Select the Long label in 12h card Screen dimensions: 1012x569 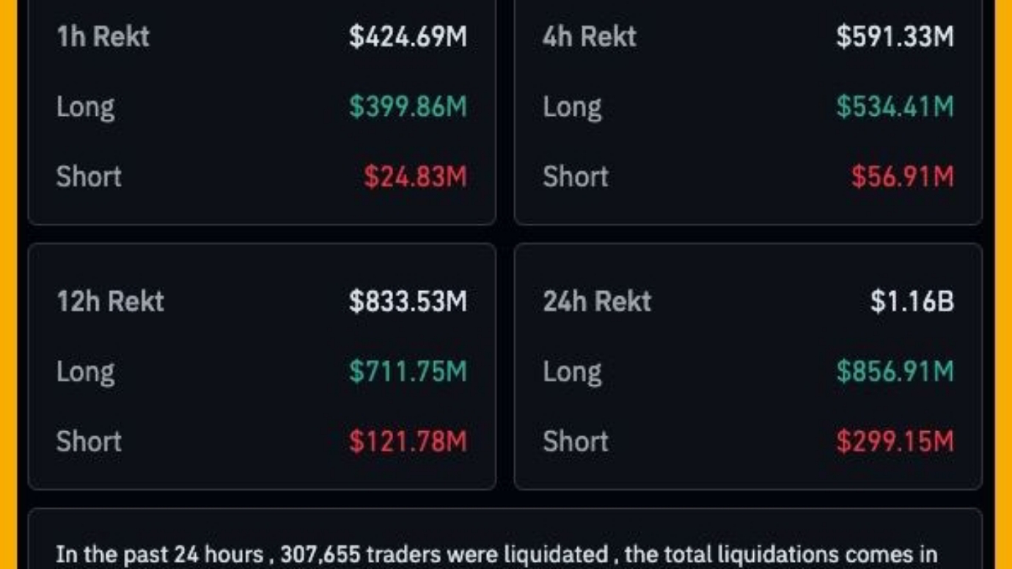point(86,372)
